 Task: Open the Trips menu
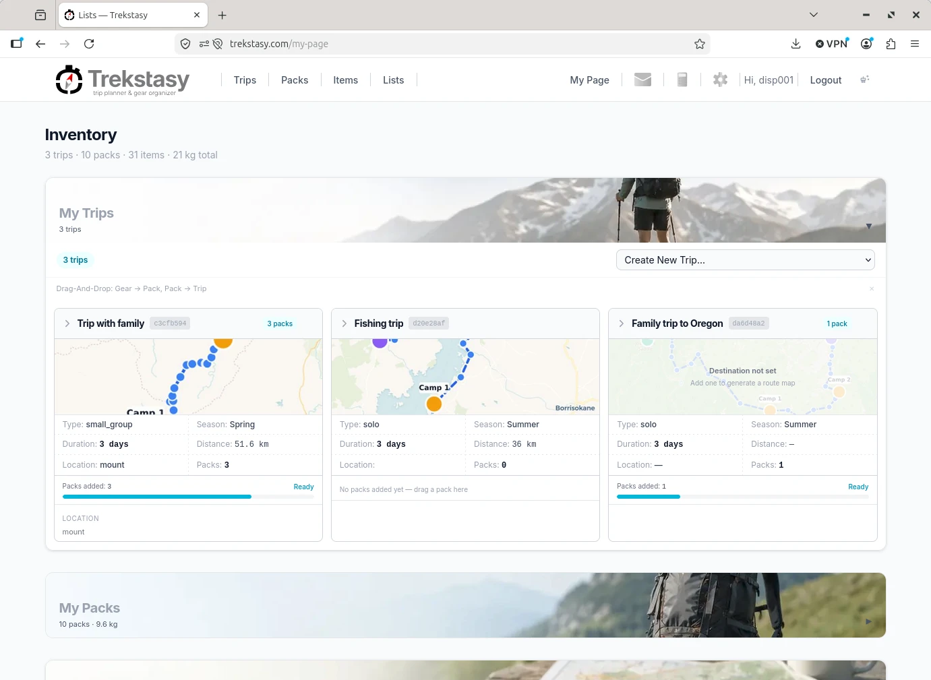click(245, 80)
